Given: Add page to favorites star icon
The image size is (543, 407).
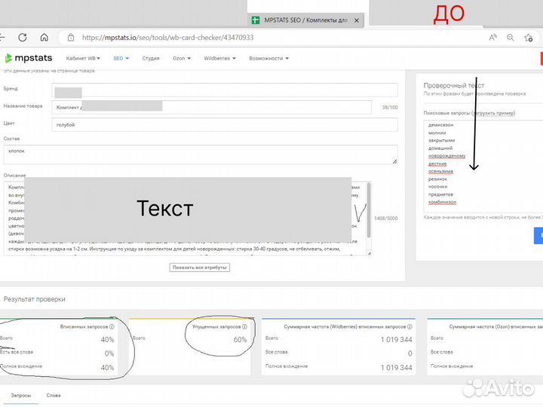Looking at the screenshot, I should click(x=529, y=38).
